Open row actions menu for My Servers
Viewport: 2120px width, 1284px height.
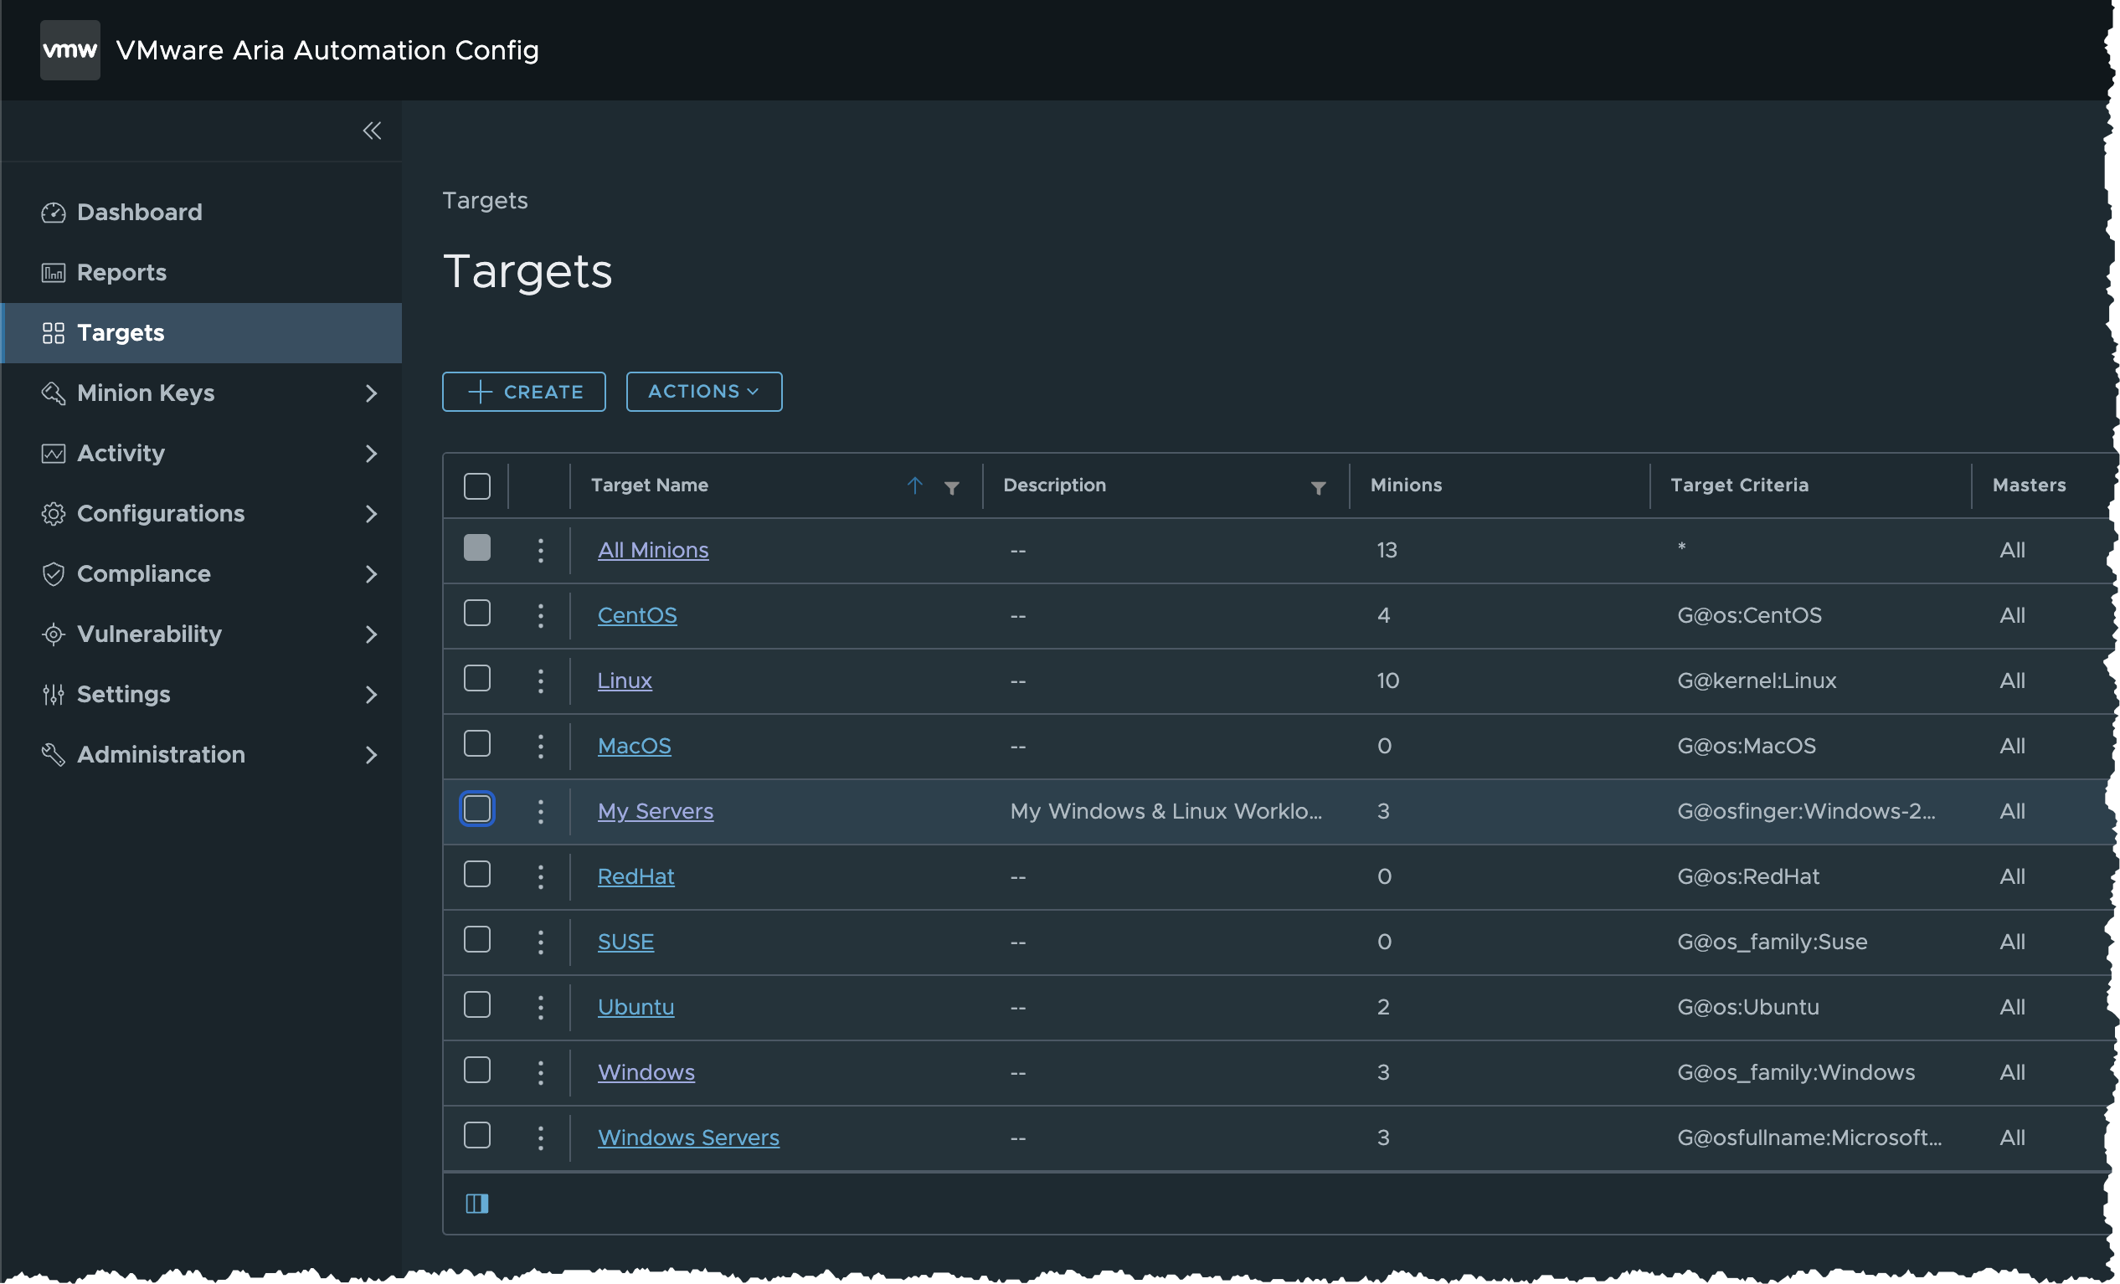(x=540, y=812)
